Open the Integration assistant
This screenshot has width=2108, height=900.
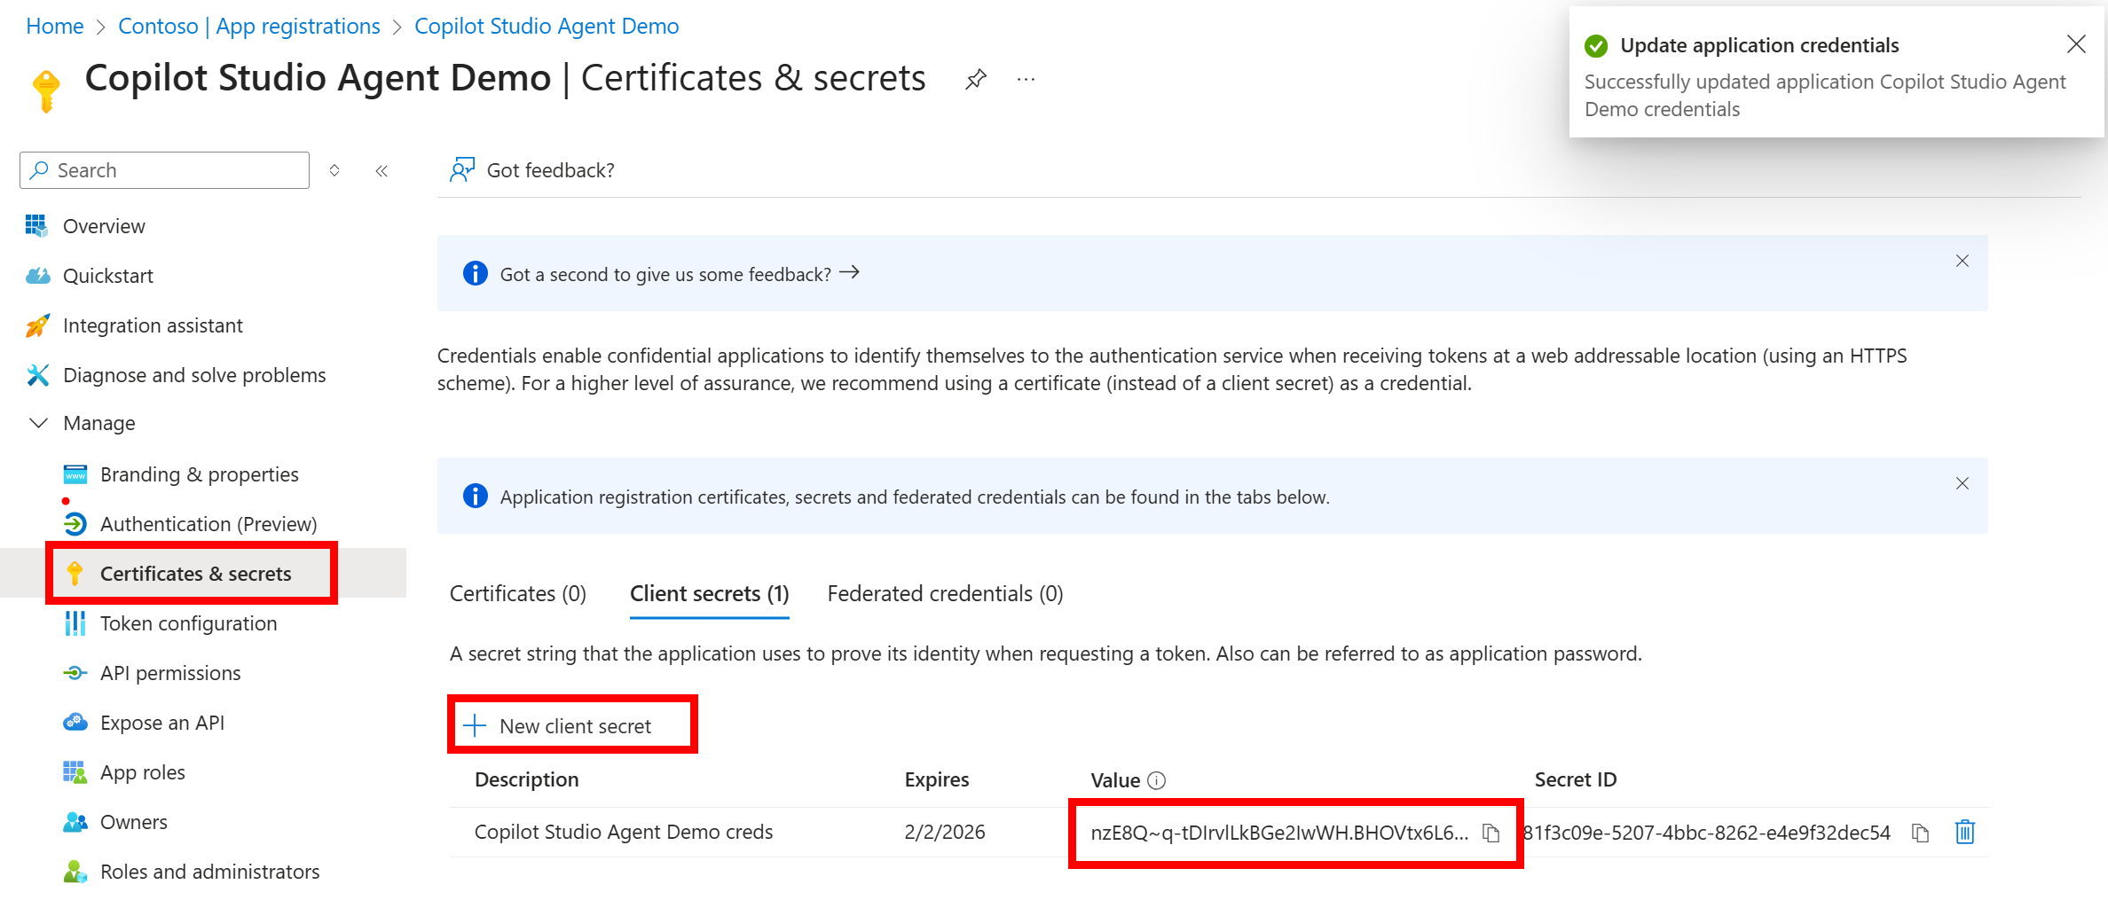[153, 325]
